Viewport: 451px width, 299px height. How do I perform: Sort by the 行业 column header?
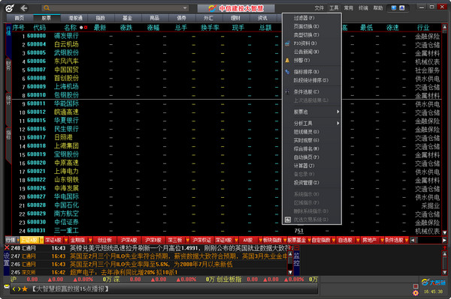click(423, 28)
